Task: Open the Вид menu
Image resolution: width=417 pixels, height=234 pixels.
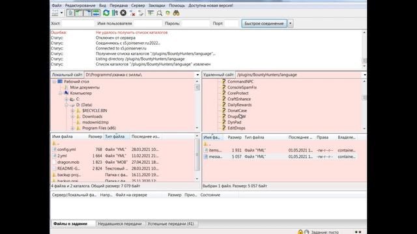Action: pos(102,5)
